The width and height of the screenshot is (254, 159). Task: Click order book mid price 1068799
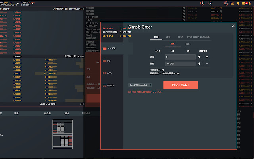[17, 56]
